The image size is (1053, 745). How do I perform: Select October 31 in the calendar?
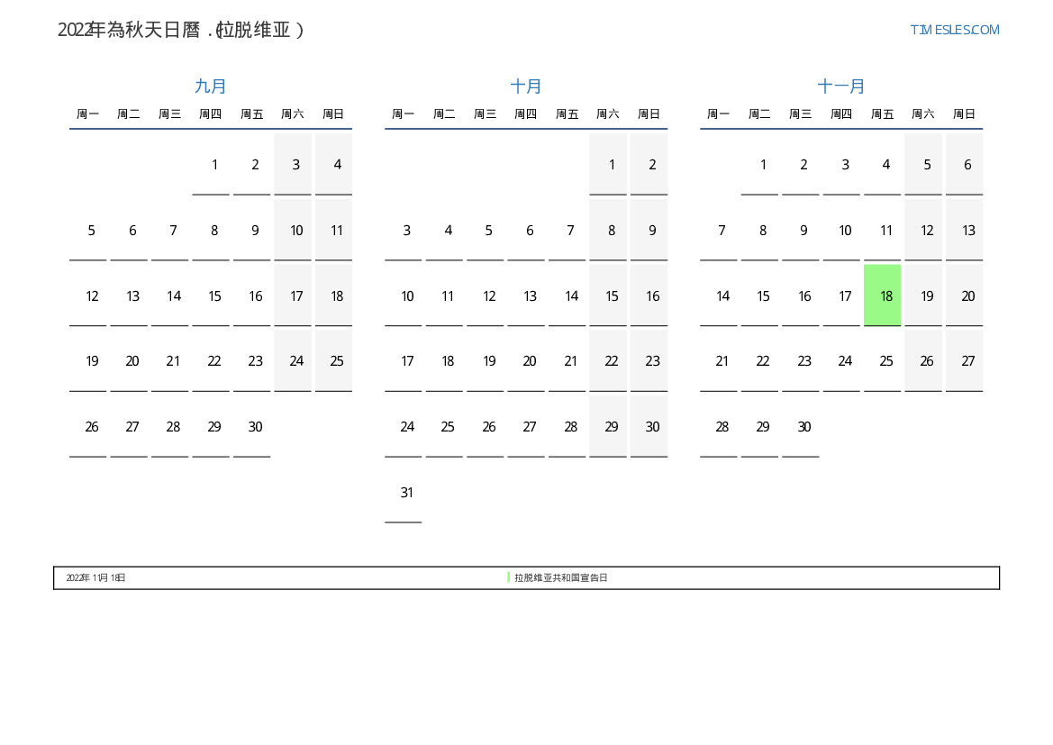click(406, 493)
